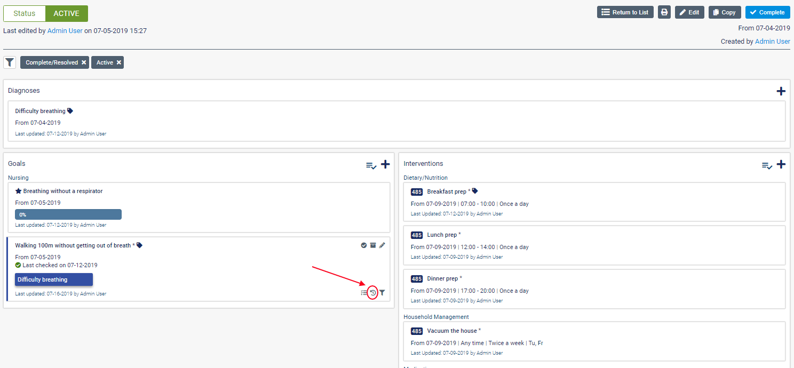Add a new diagnosis with the plus icon
The width and height of the screenshot is (794, 368).
[781, 91]
